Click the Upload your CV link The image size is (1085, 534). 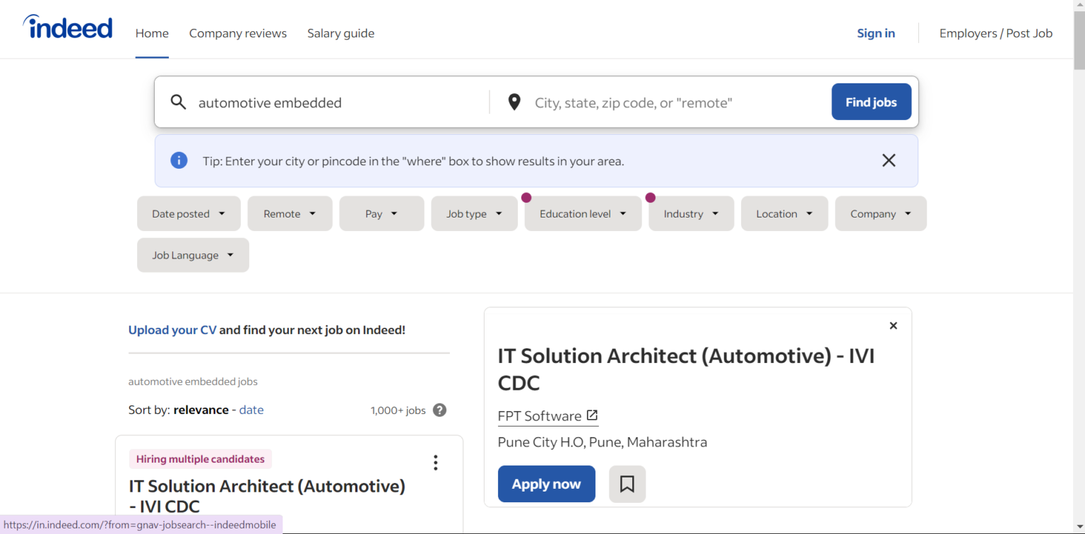(172, 330)
